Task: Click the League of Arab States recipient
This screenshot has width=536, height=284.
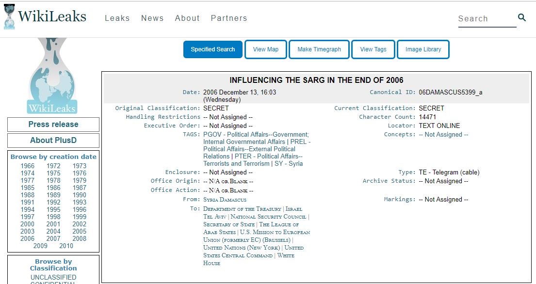Action: pos(251,228)
